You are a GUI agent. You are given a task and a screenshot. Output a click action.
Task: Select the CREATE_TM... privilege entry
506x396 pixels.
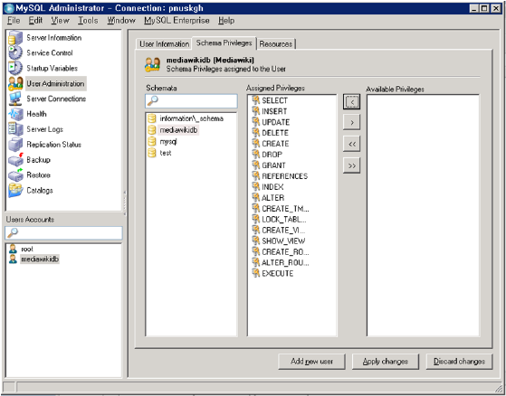281,209
